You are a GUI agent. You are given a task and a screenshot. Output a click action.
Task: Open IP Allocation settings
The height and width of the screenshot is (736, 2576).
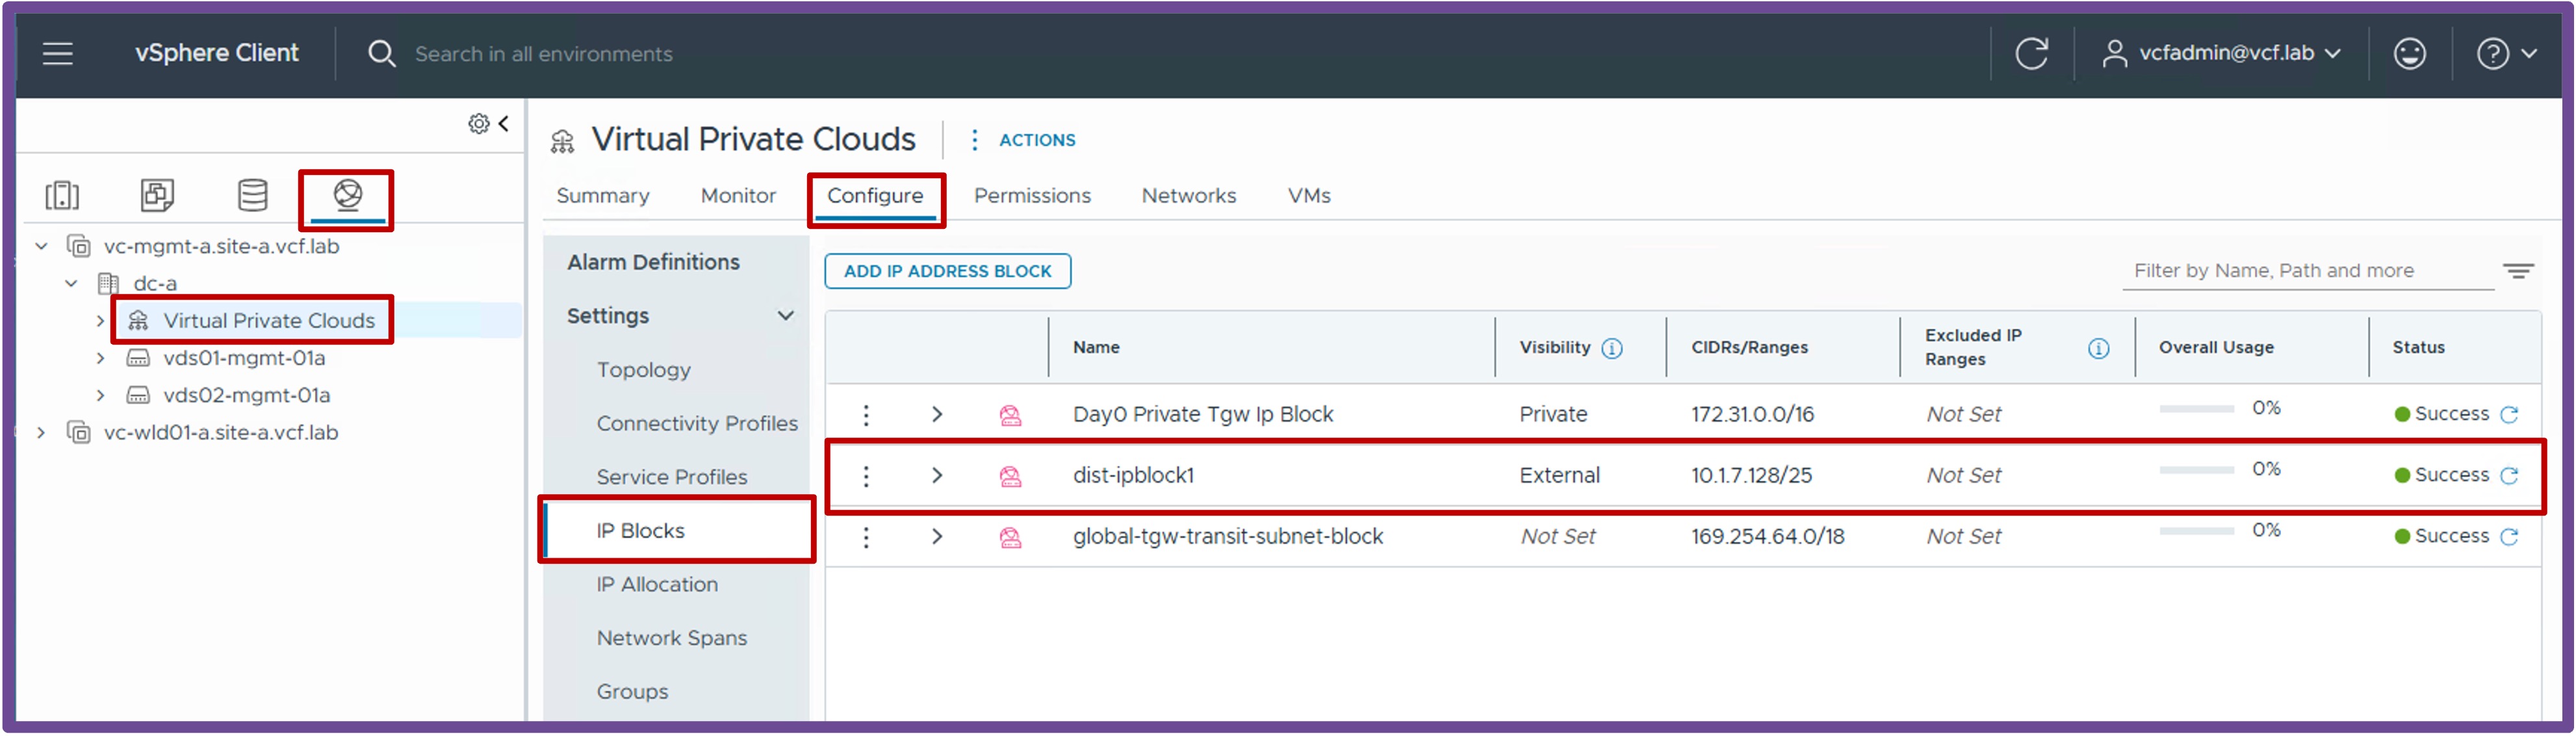click(657, 585)
